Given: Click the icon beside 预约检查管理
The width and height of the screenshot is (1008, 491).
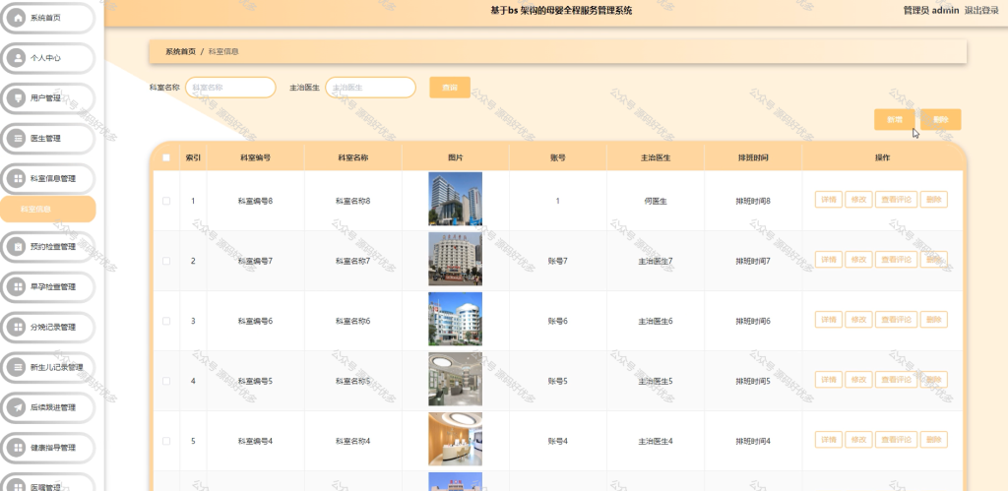Looking at the screenshot, I should [x=18, y=247].
